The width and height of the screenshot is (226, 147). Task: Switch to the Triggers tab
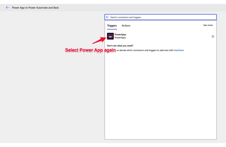(112, 26)
